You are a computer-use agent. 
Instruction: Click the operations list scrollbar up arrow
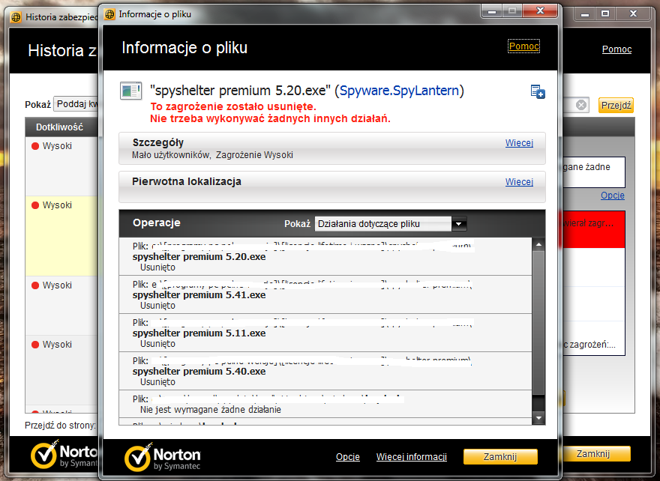tap(538, 244)
